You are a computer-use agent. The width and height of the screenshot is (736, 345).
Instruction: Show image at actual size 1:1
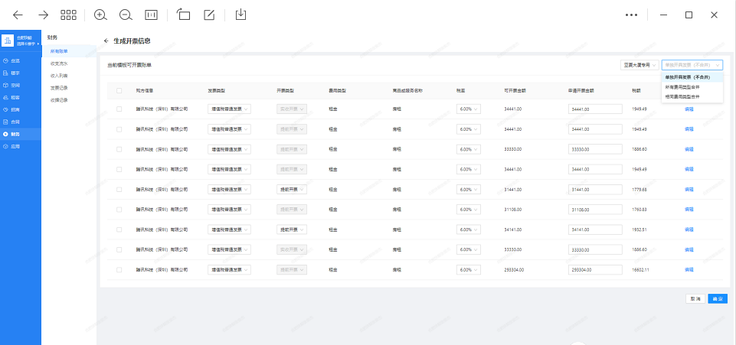click(152, 15)
